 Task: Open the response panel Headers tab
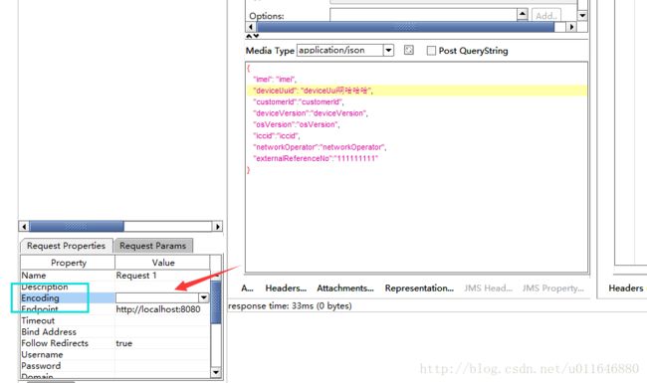pos(625,288)
